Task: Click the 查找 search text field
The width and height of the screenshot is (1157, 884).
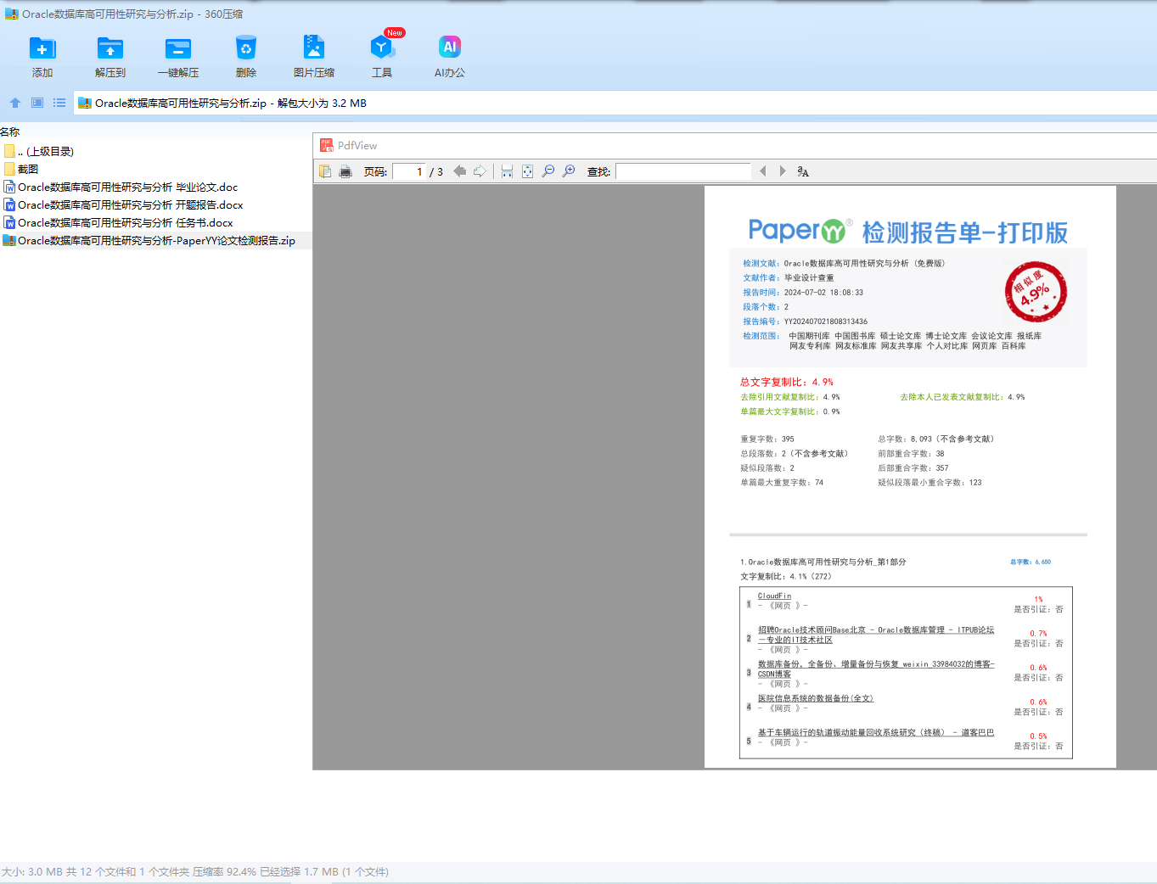Action: [x=683, y=171]
